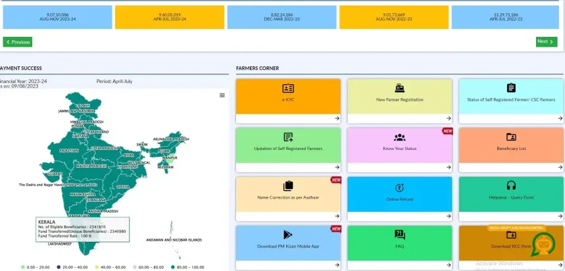The width and height of the screenshot is (565, 271).
Task: Click the Online Refund rupee icon
Action: [x=399, y=186]
